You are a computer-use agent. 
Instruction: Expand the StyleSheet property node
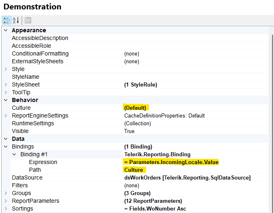tap(6, 84)
